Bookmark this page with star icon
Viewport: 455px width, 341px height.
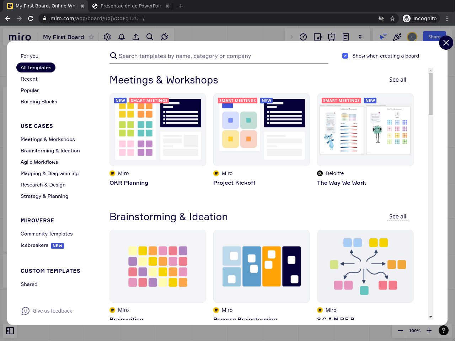[x=392, y=18]
